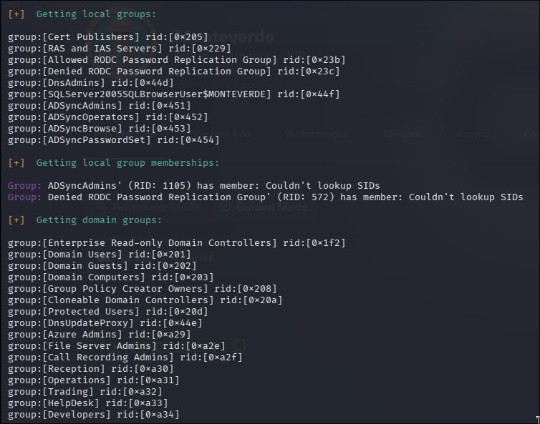Select the HelpDesk group entry
The height and width of the screenshot is (424, 540).
tap(88, 403)
